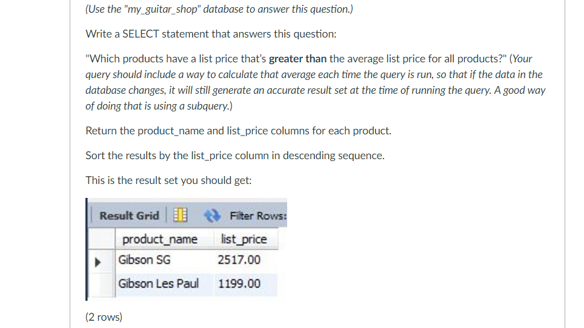The height and width of the screenshot is (328, 584).
Task: Click 'This is the result set' sentence
Action: [168, 180]
